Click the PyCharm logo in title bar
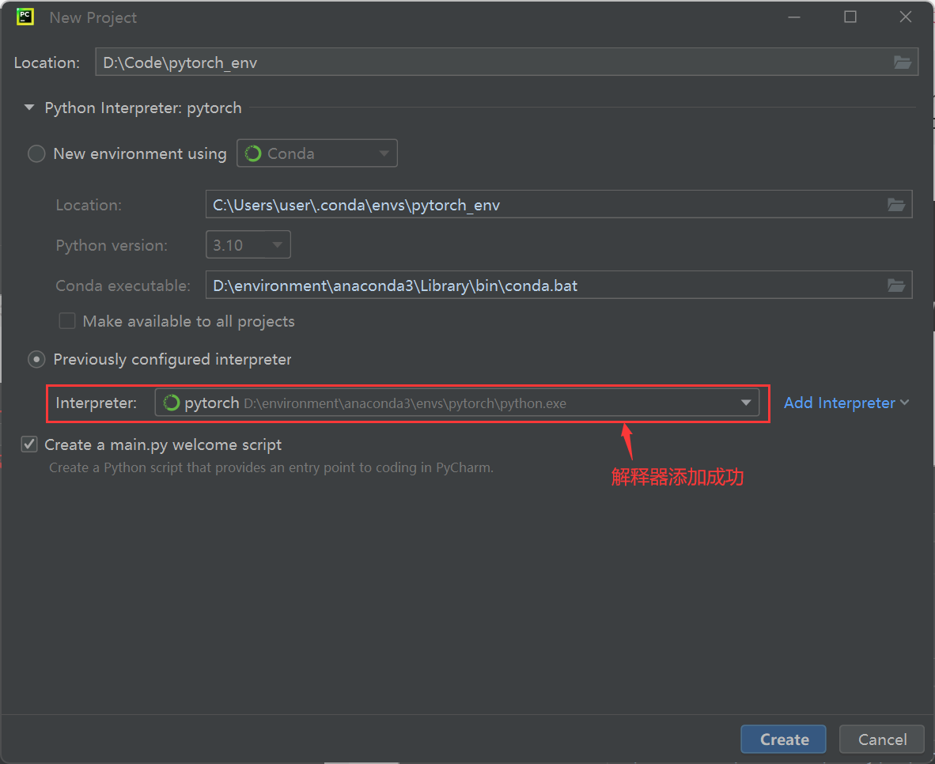 pyautogui.click(x=25, y=17)
